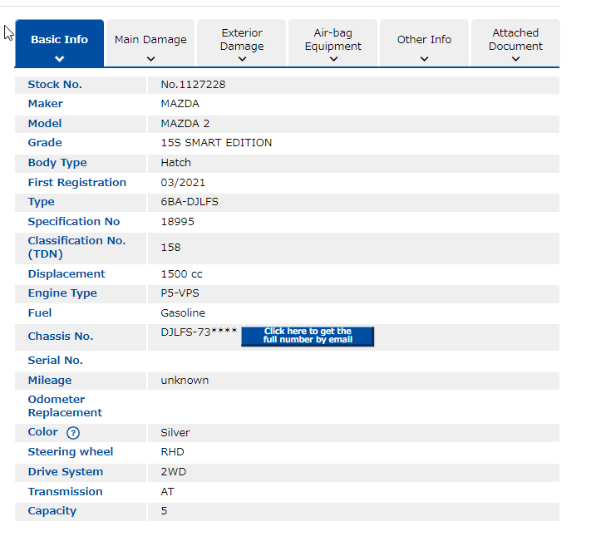Select the Basic Info tab label
591x541 pixels.
(59, 39)
